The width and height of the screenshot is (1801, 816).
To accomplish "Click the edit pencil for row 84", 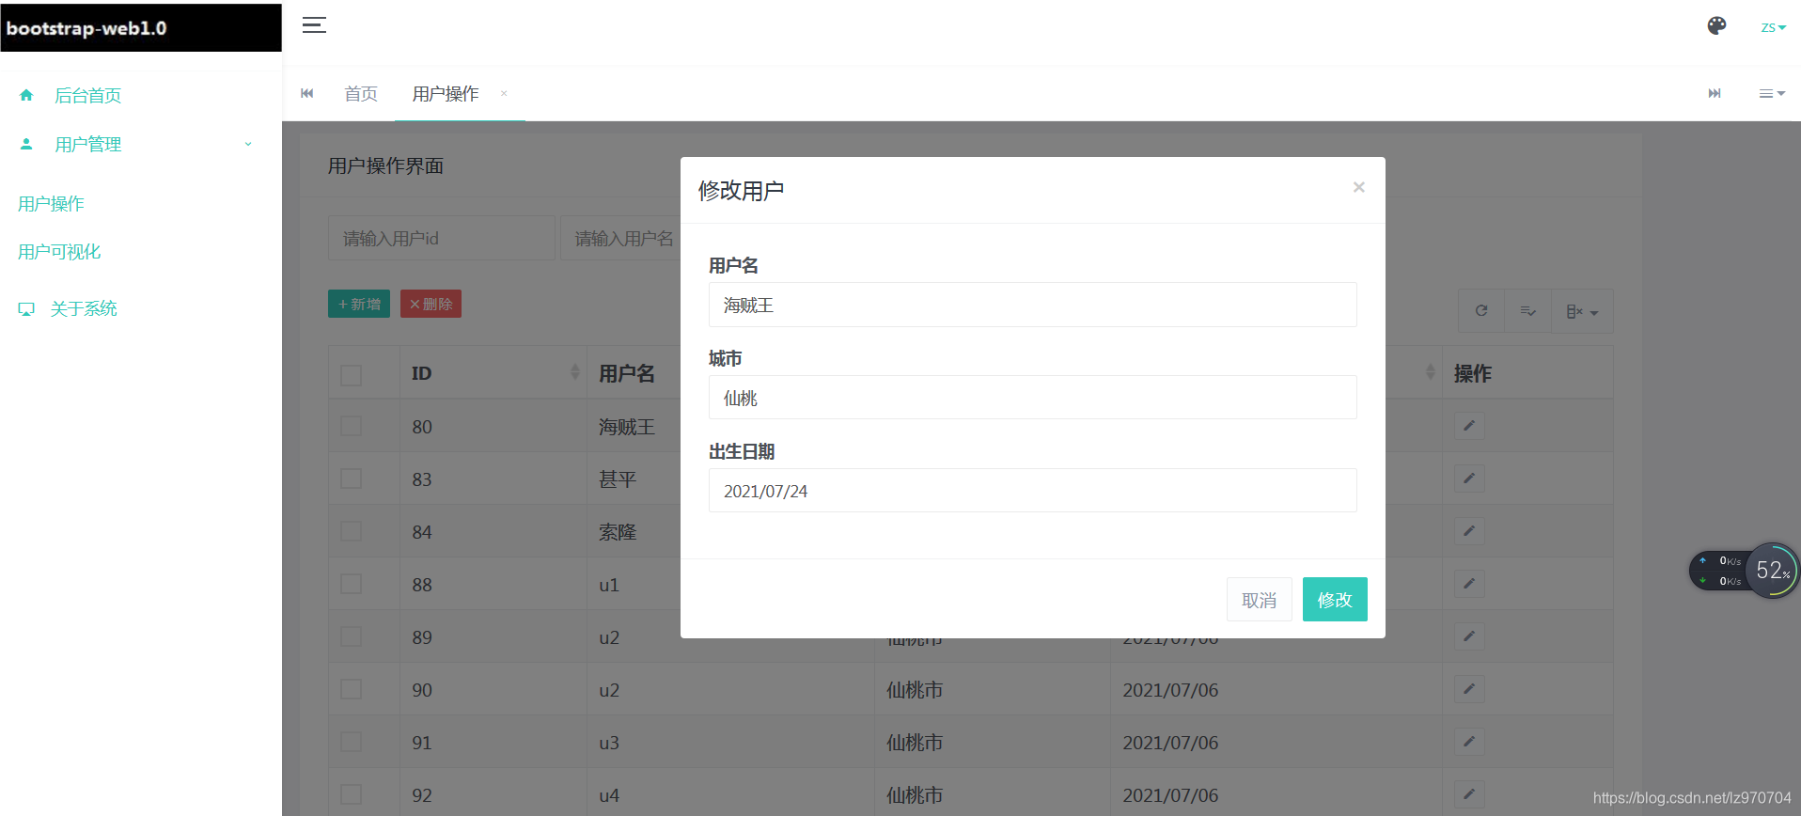I will point(1469,531).
